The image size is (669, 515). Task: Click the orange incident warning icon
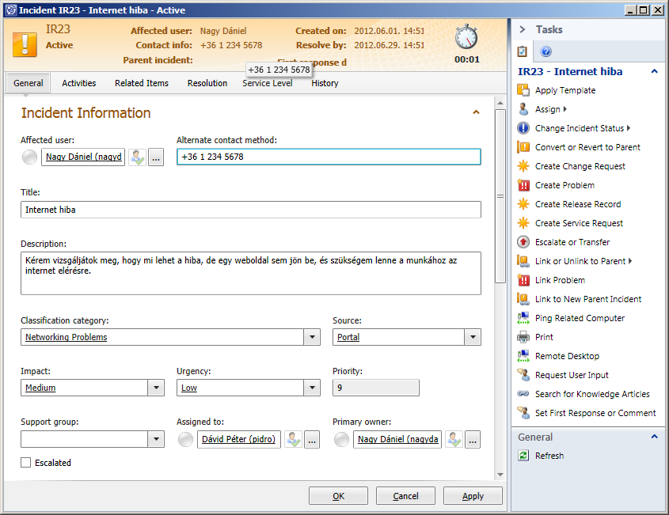[25, 44]
